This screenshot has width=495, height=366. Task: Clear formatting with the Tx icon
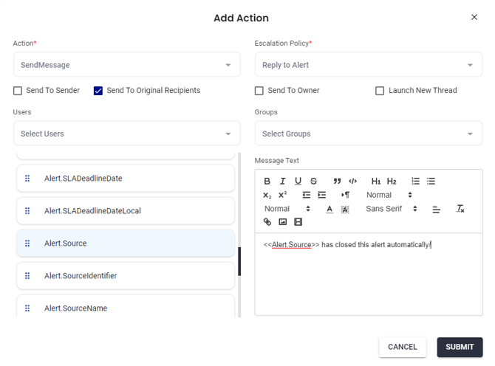pyautogui.click(x=460, y=209)
